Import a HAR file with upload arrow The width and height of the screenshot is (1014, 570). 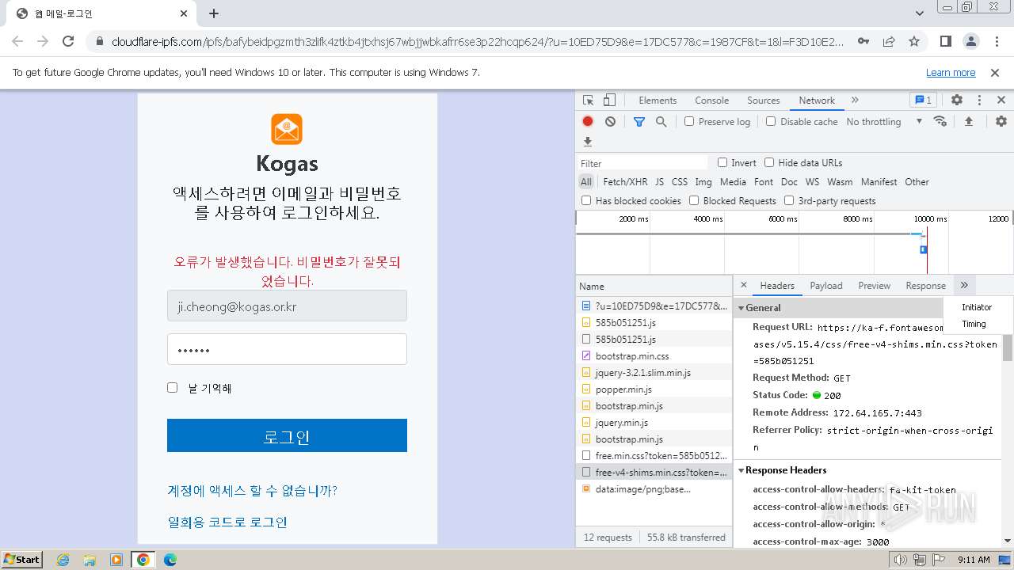coord(968,121)
